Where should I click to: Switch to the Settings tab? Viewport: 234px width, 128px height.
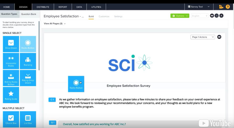(x=118, y=16)
